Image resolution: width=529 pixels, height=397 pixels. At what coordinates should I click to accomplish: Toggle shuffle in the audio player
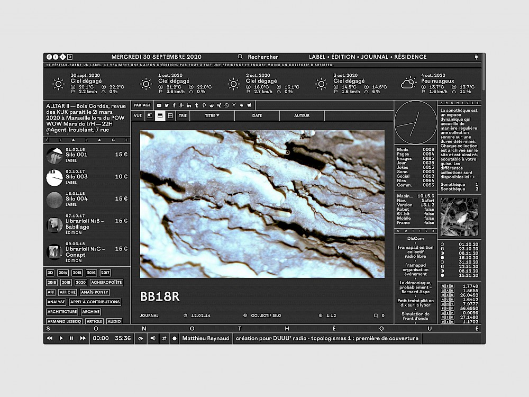click(x=163, y=338)
